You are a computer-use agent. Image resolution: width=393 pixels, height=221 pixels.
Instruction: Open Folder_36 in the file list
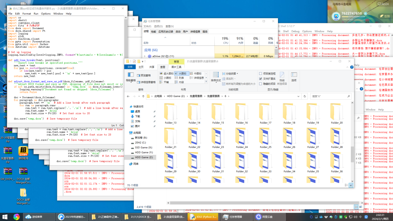click(337, 162)
